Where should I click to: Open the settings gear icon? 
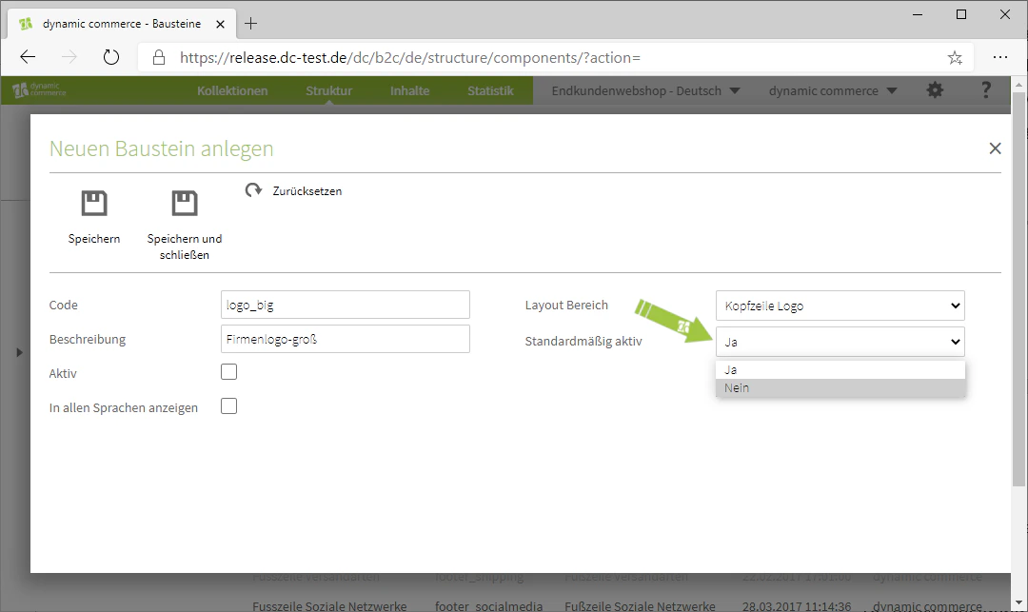pyautogui.click(x=935, y=90)
